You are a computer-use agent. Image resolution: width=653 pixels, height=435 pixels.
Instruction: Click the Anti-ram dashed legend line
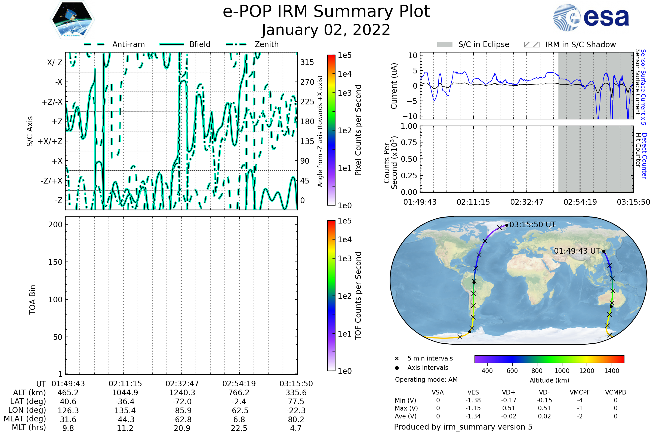click(94, 44)
